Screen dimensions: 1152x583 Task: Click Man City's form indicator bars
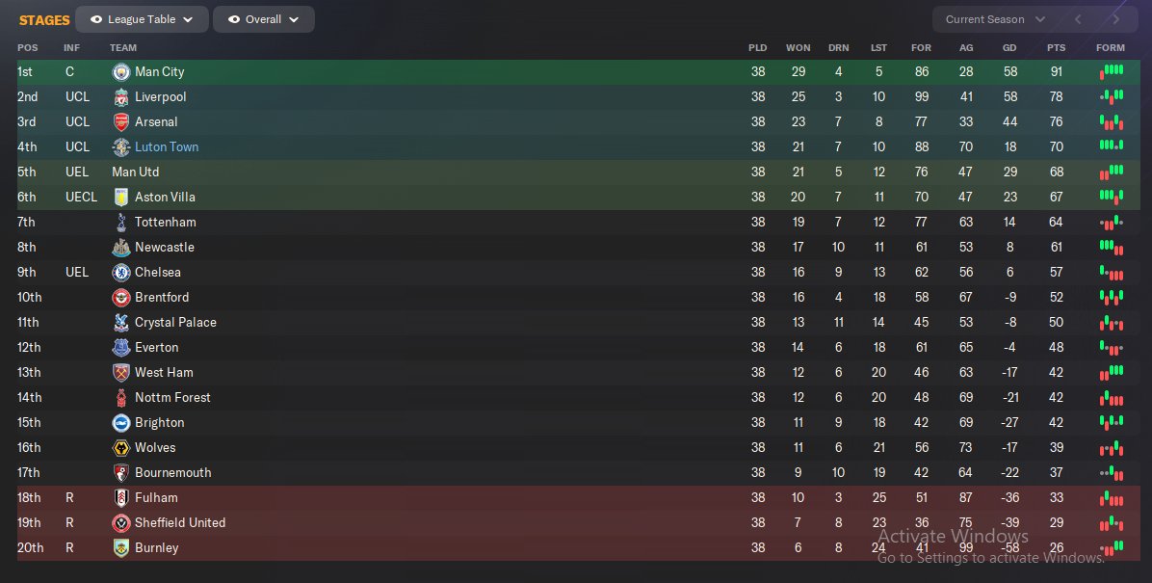1111,72
